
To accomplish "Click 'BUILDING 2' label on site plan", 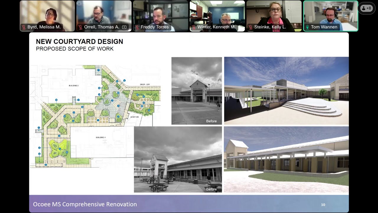I will coord(74,85).
